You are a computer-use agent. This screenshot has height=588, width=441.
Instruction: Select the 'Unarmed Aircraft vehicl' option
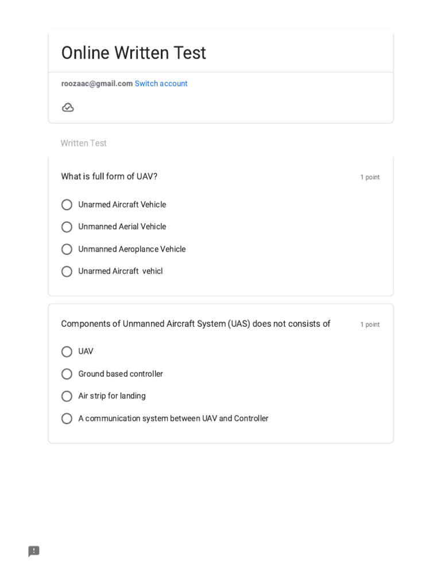pos(67,272)
